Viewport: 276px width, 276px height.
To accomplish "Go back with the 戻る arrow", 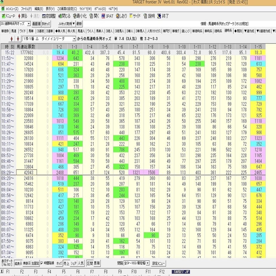I will 22,16.
